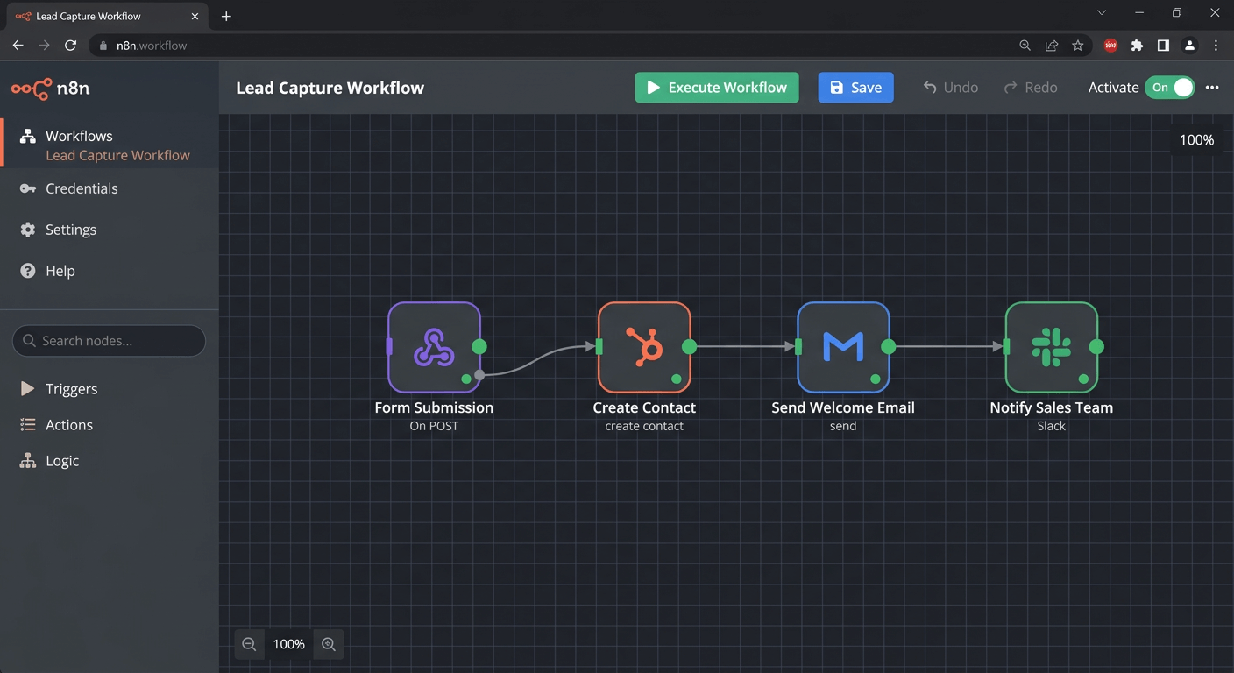The width and height of the screenshot is (1234, 673).
Task: Open the Send Welcome Email node
Action: point(843,347)
